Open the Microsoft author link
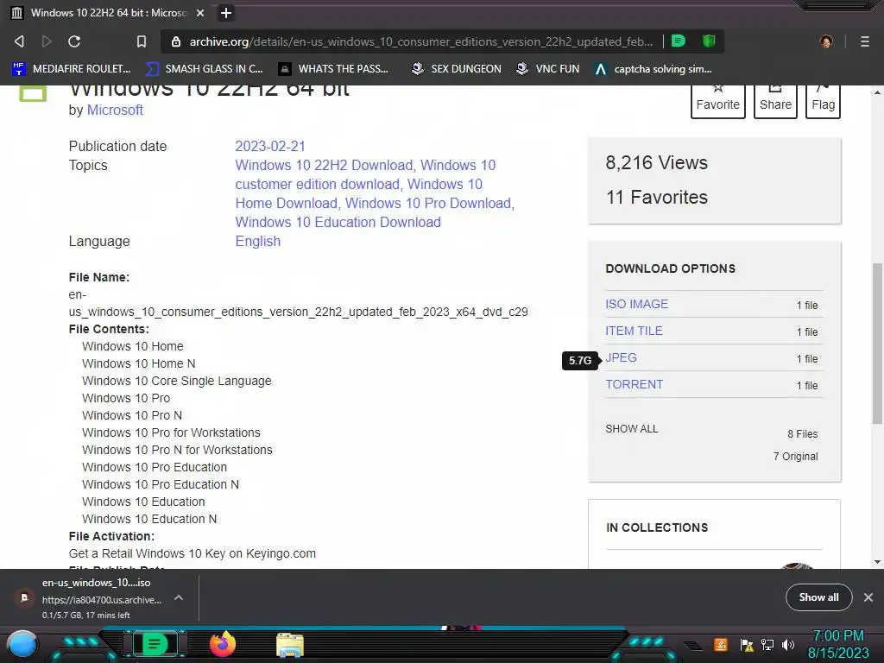Viewport: 884px width, 663px height. pos(115,110)
